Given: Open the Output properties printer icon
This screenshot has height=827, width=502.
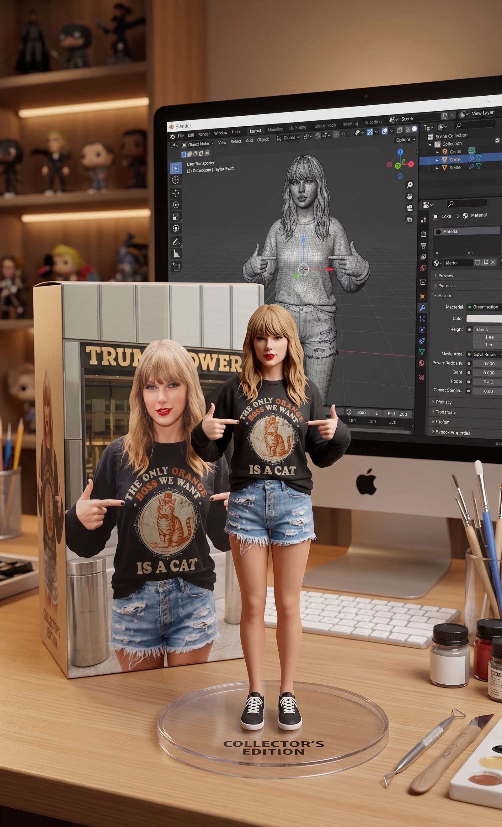Looking at the screenshot, I should [x=423, y=246].
